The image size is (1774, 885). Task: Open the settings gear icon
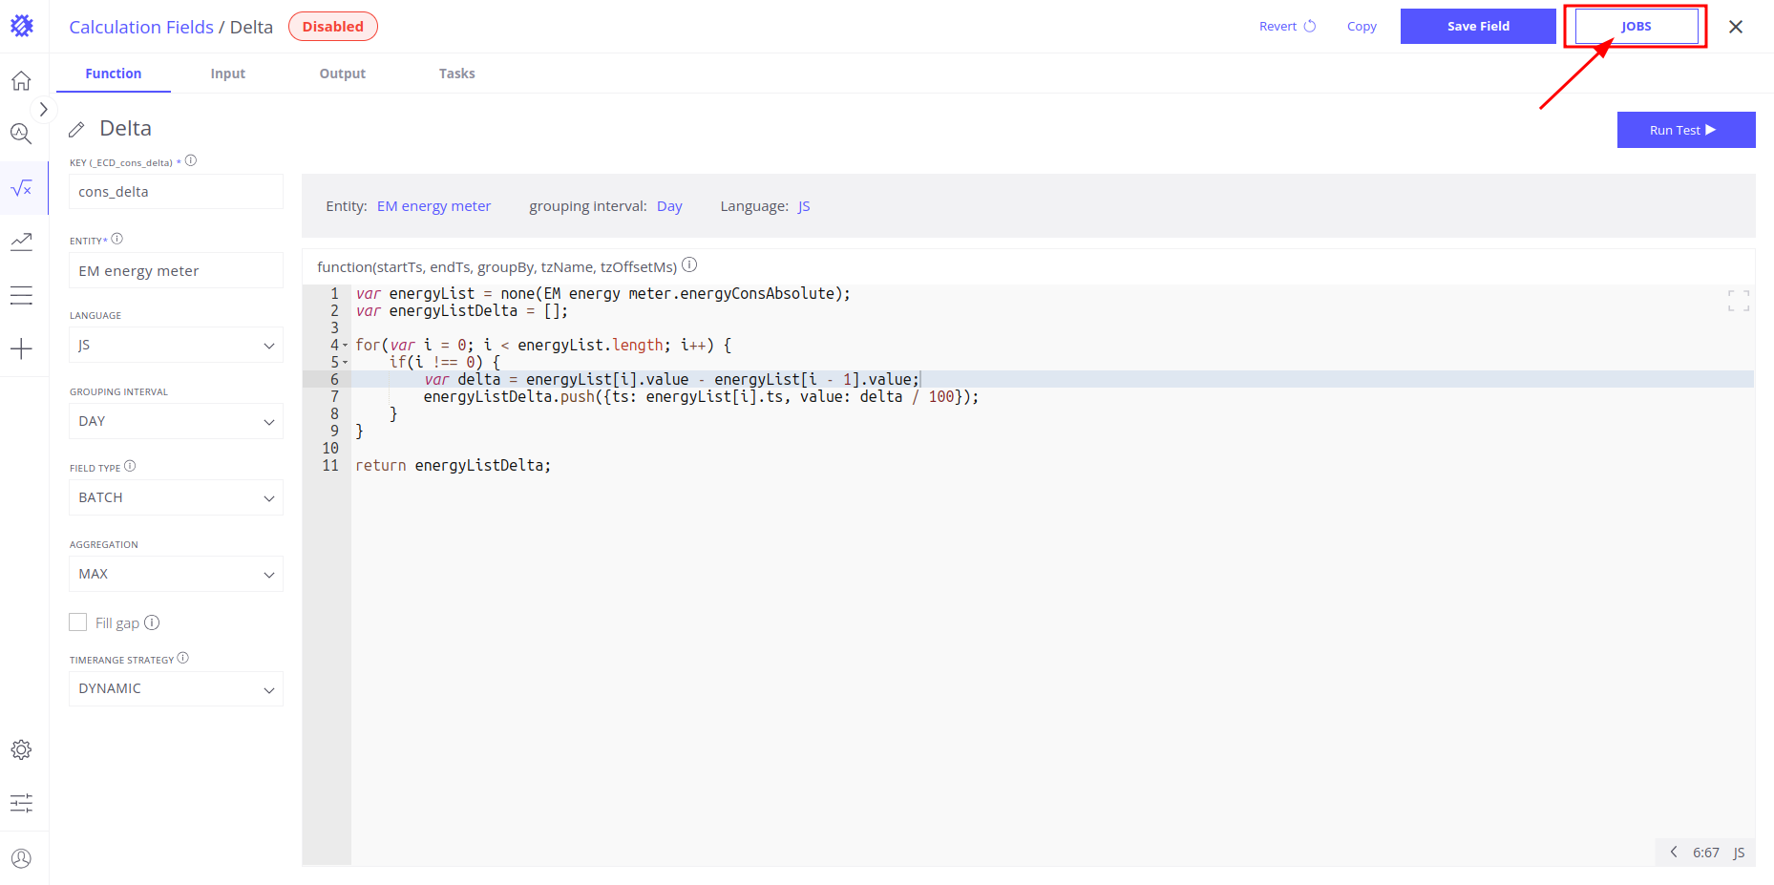pos(21,749)
